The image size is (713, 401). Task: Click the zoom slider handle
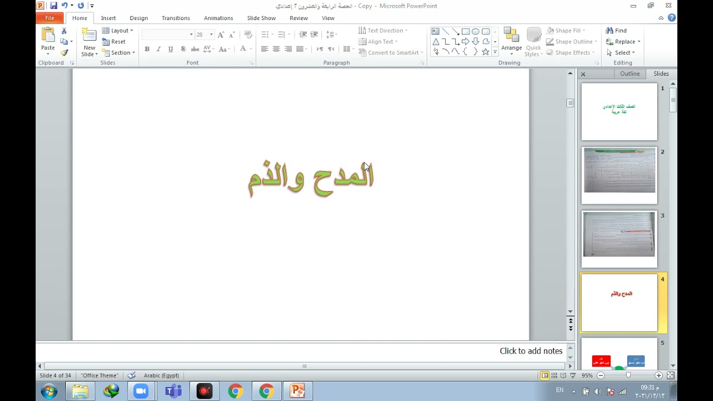pyautogui.click(x=628, y=375)
